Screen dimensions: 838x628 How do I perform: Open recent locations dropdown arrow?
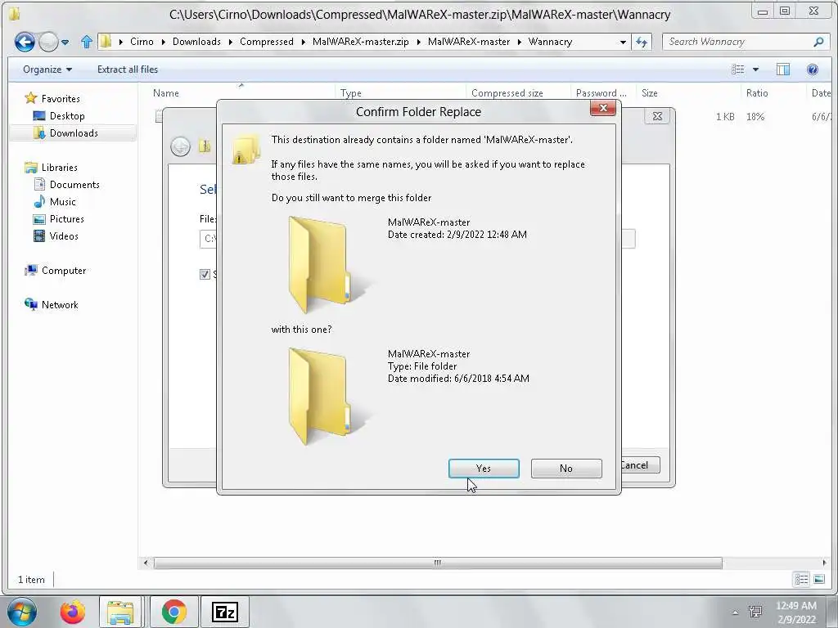65,42
